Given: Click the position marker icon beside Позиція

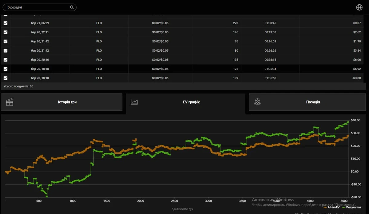Looking at the screenshot, I should tap(257, 102).
